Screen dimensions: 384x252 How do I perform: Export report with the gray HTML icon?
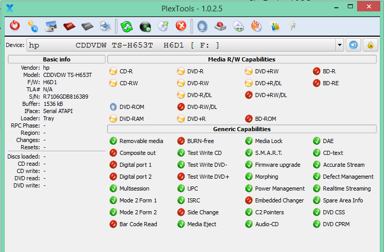click(x=87, y=26)
